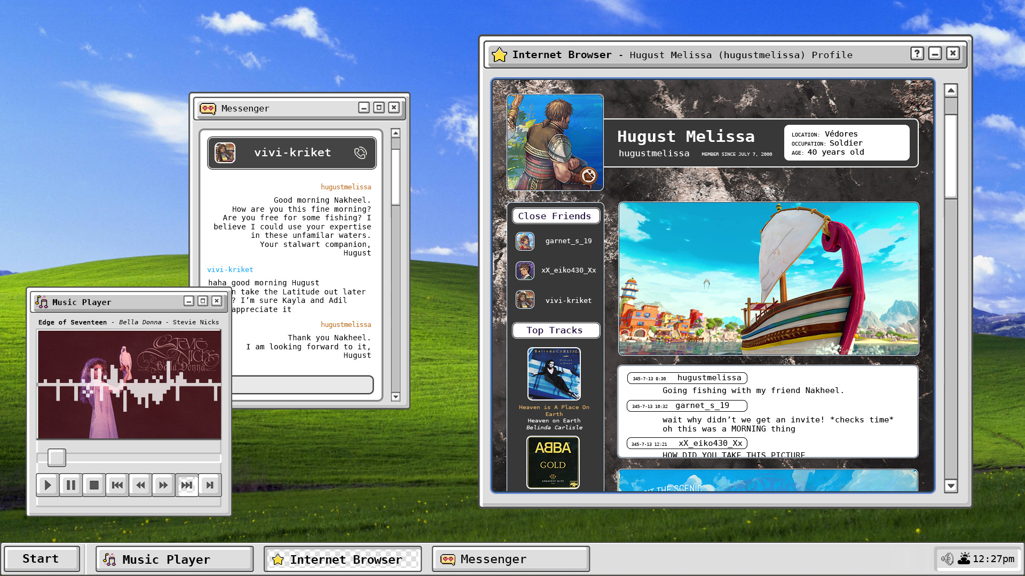Click the phone call icon beside vivi-kriket

(x=360, y=153)
